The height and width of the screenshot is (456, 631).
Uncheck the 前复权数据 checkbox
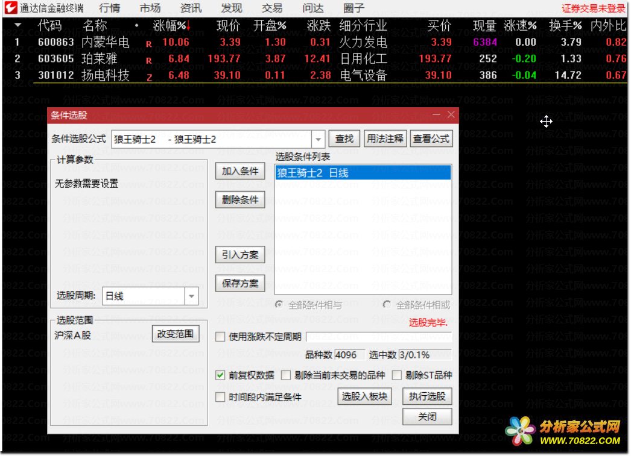(x=220, y=376)
